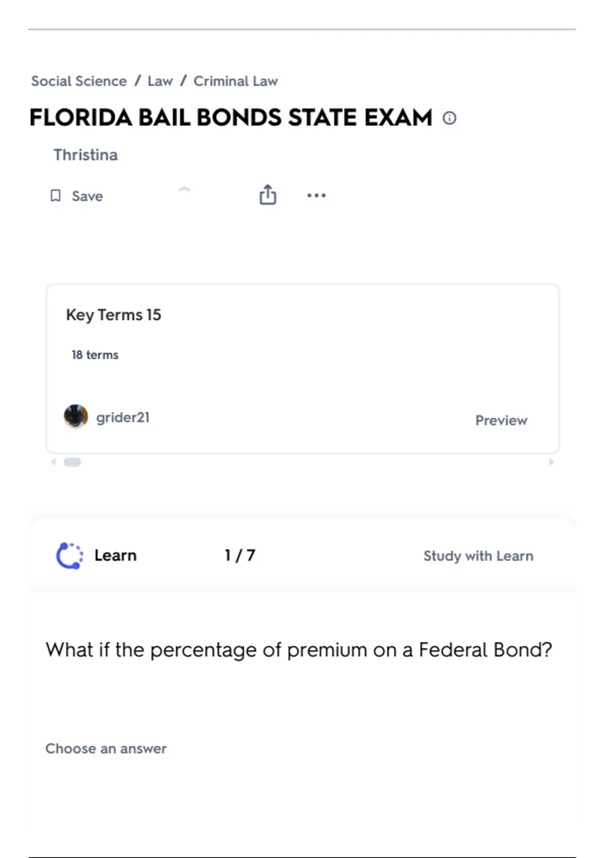
Task: Visit the grider21 username link
Action: point(123,417)
